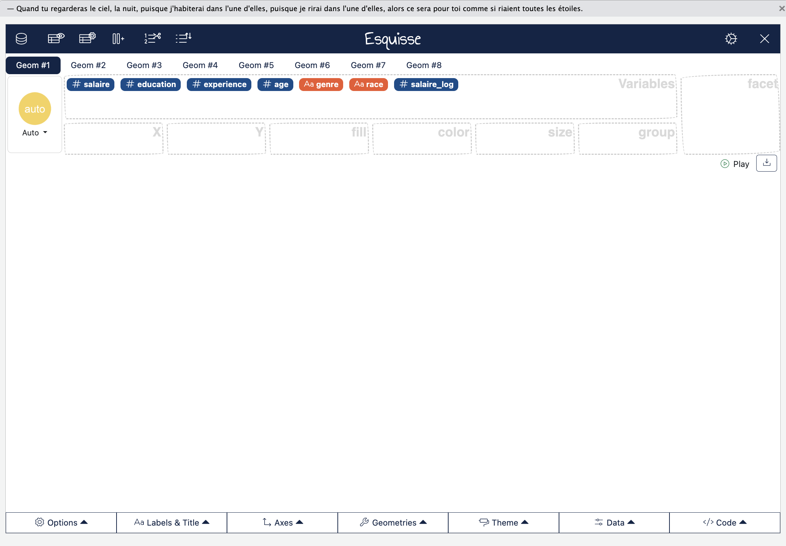Select the education variable badge
This screenshot has width=786, height=546.
(151, 85)
